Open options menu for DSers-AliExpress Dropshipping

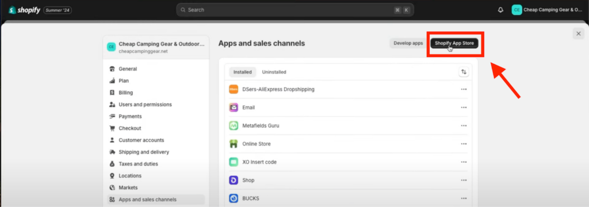[x=464, y=89]
